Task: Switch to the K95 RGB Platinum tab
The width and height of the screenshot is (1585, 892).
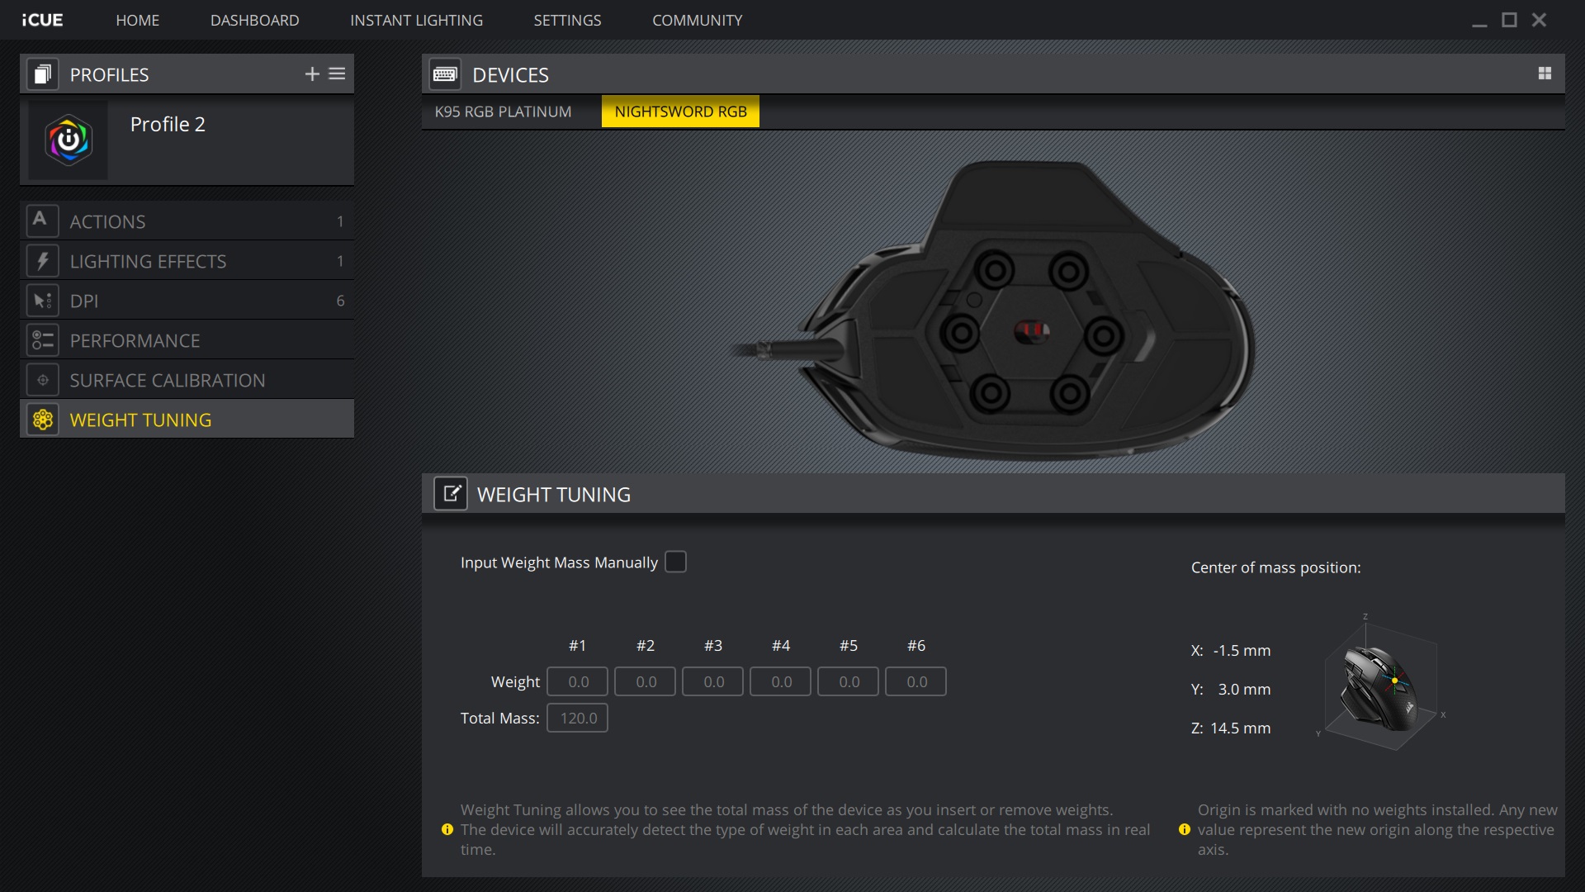Action: 503,111
